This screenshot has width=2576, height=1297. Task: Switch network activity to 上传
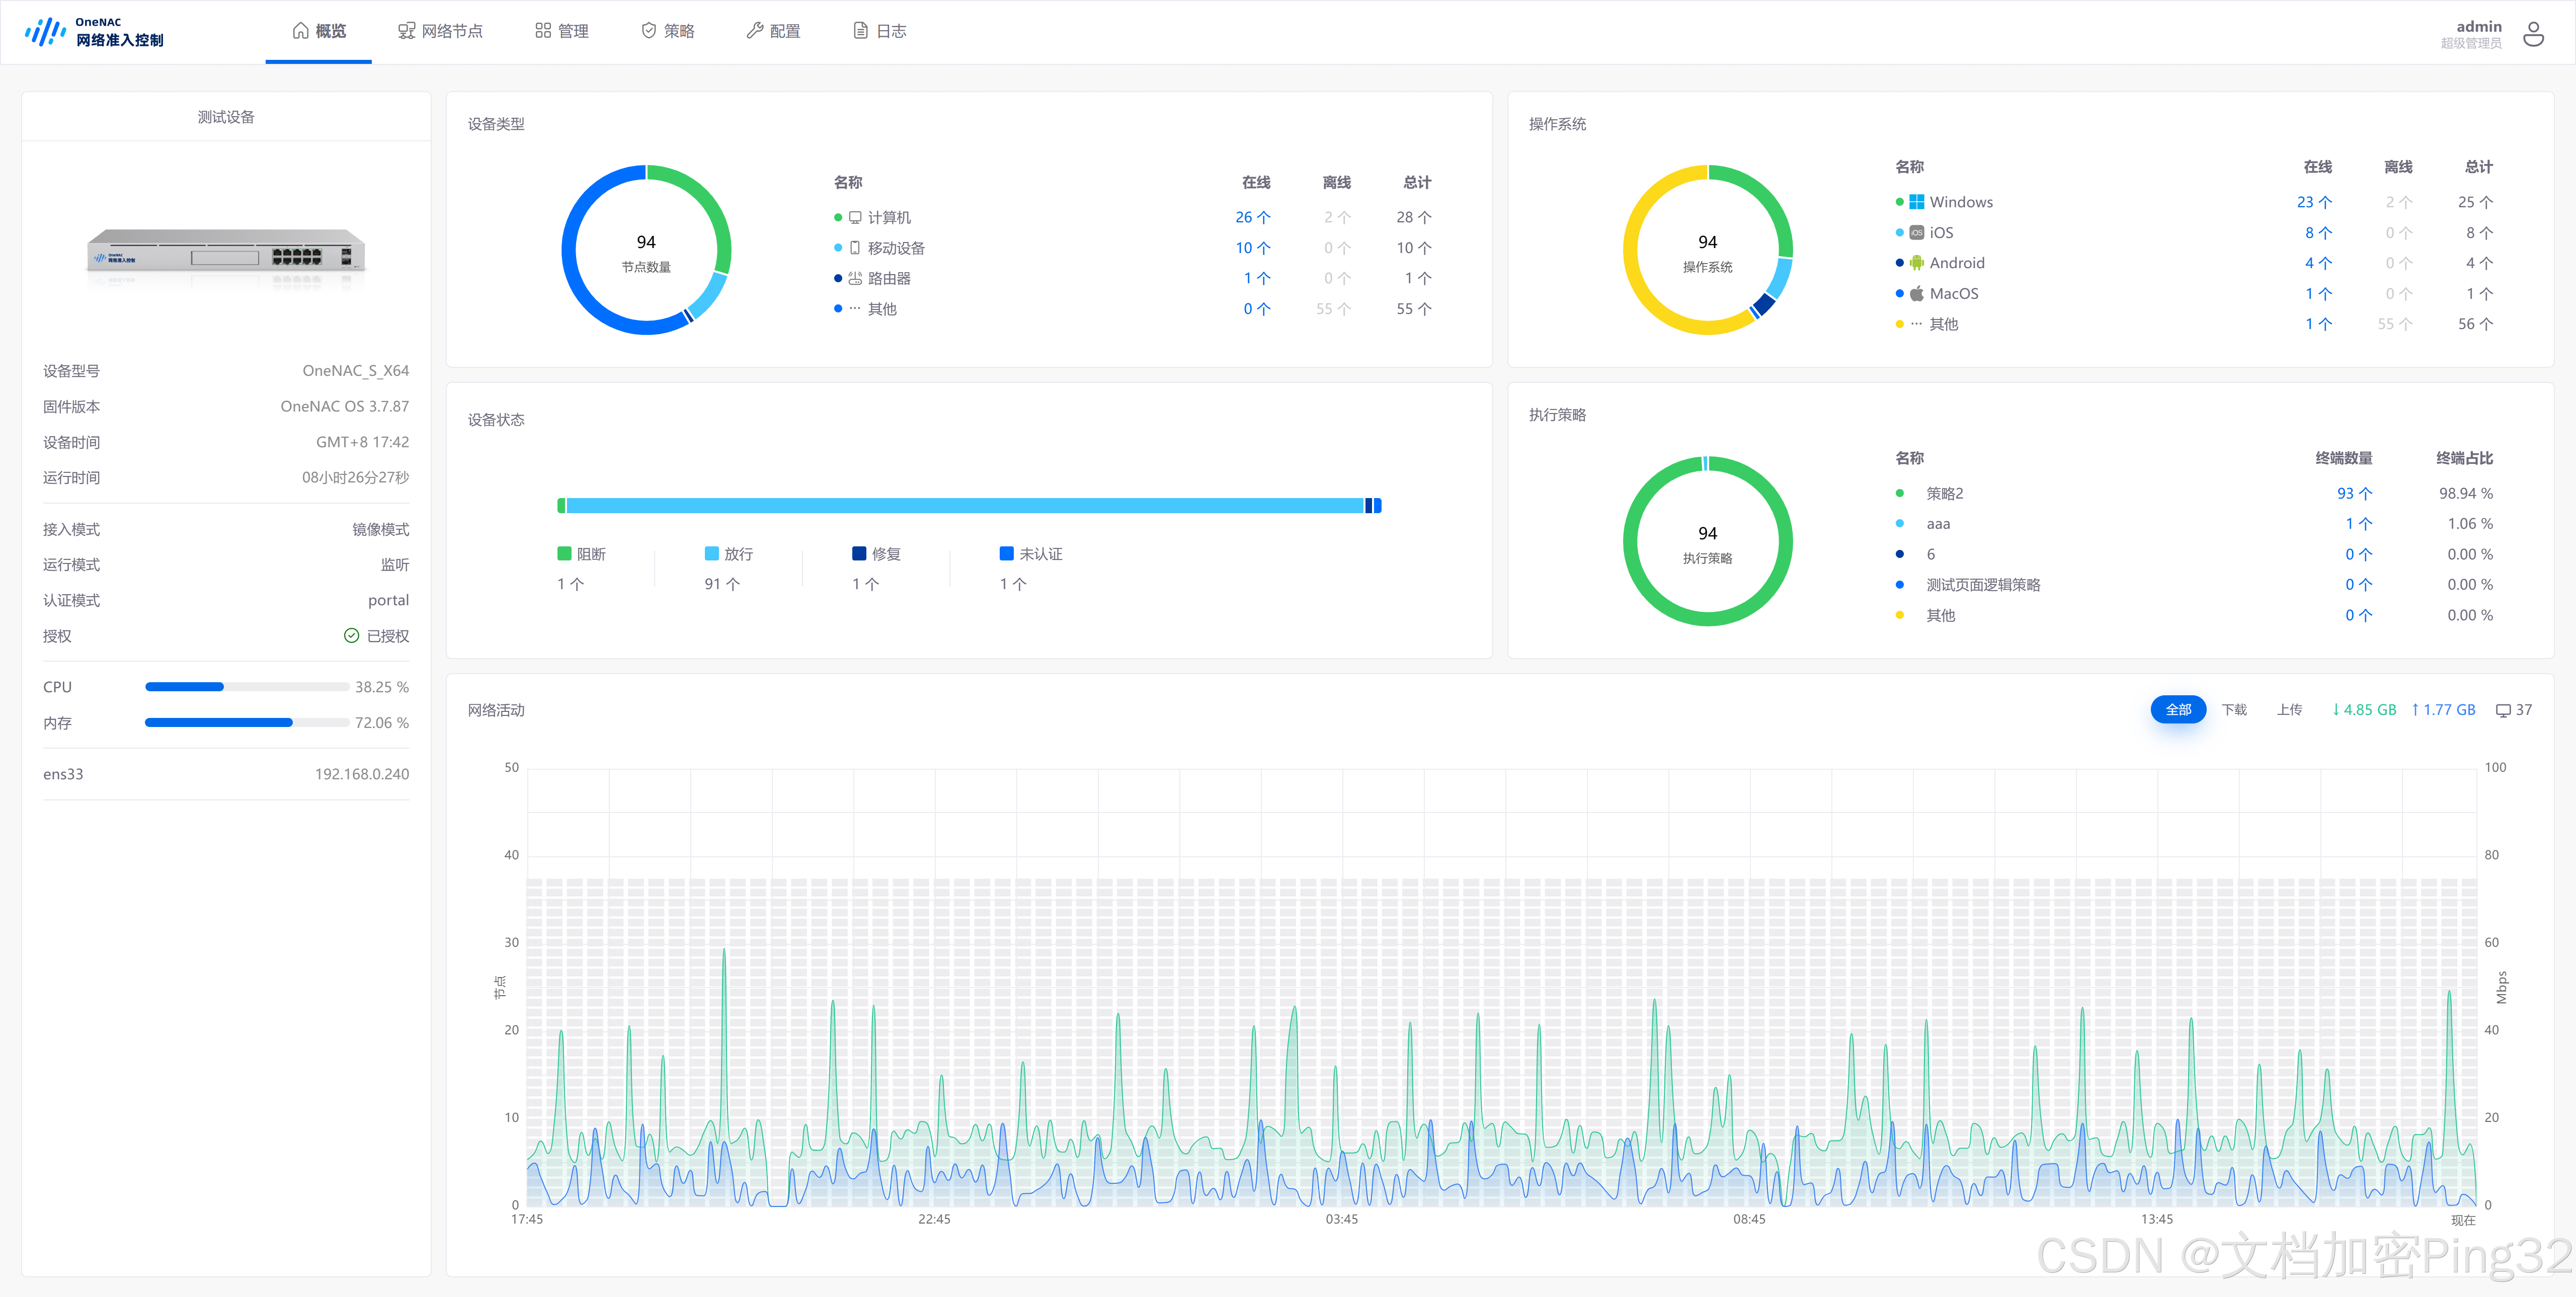coord(2289,710)
